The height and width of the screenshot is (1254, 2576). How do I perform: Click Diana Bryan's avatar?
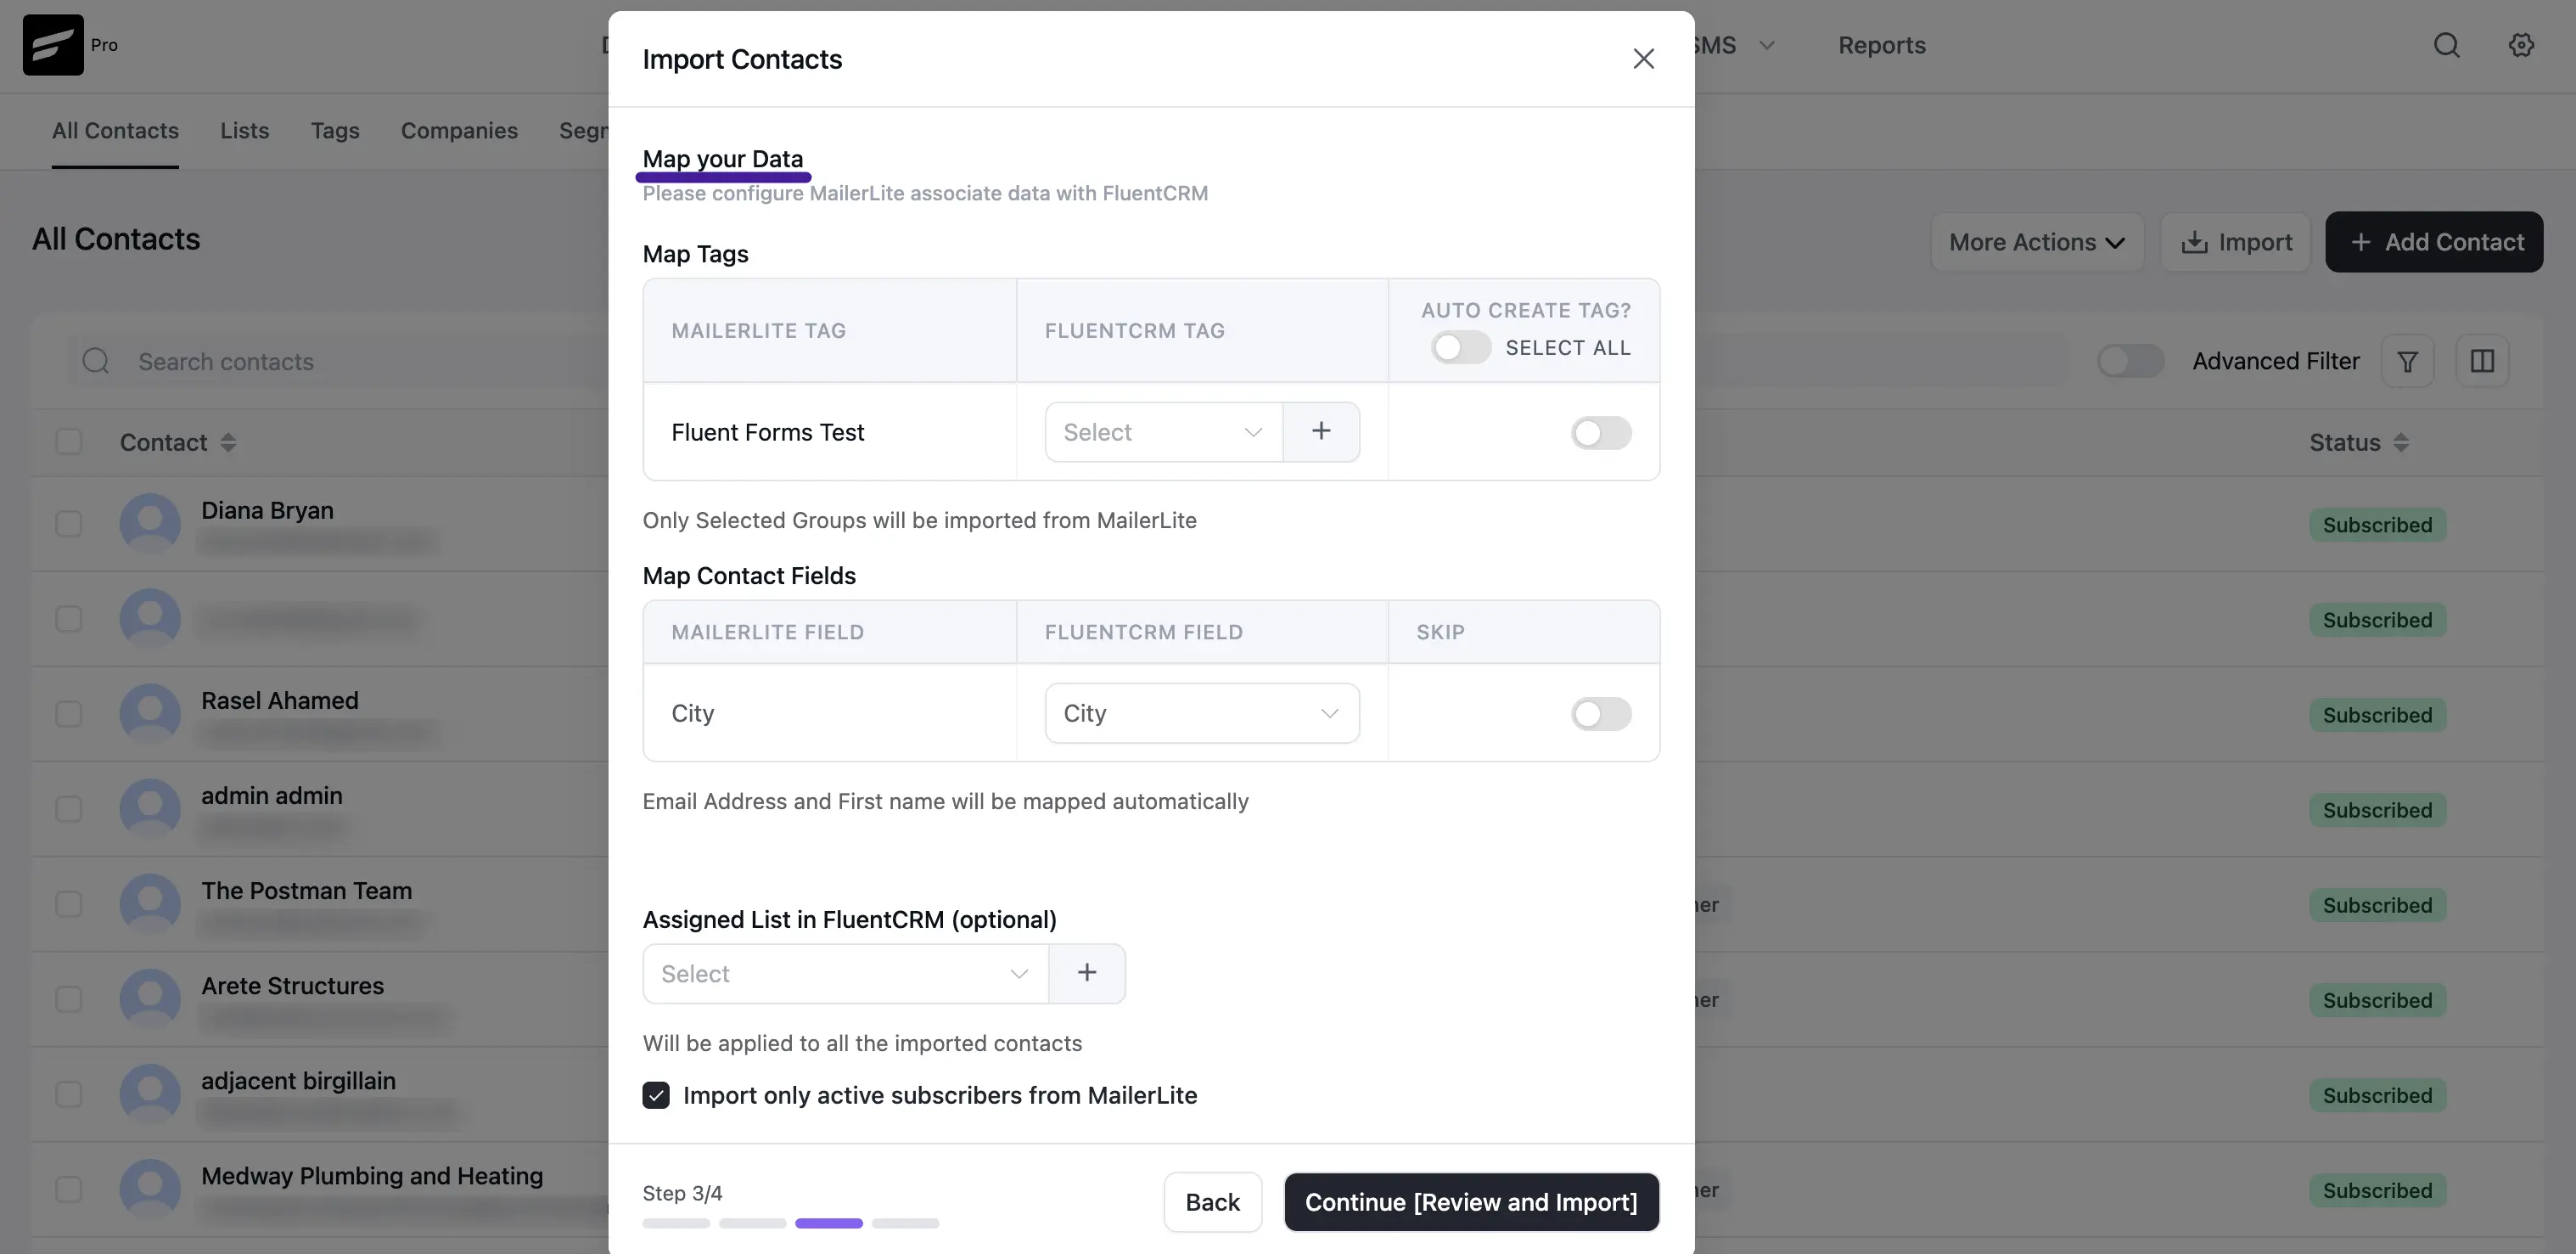[150, 523]
